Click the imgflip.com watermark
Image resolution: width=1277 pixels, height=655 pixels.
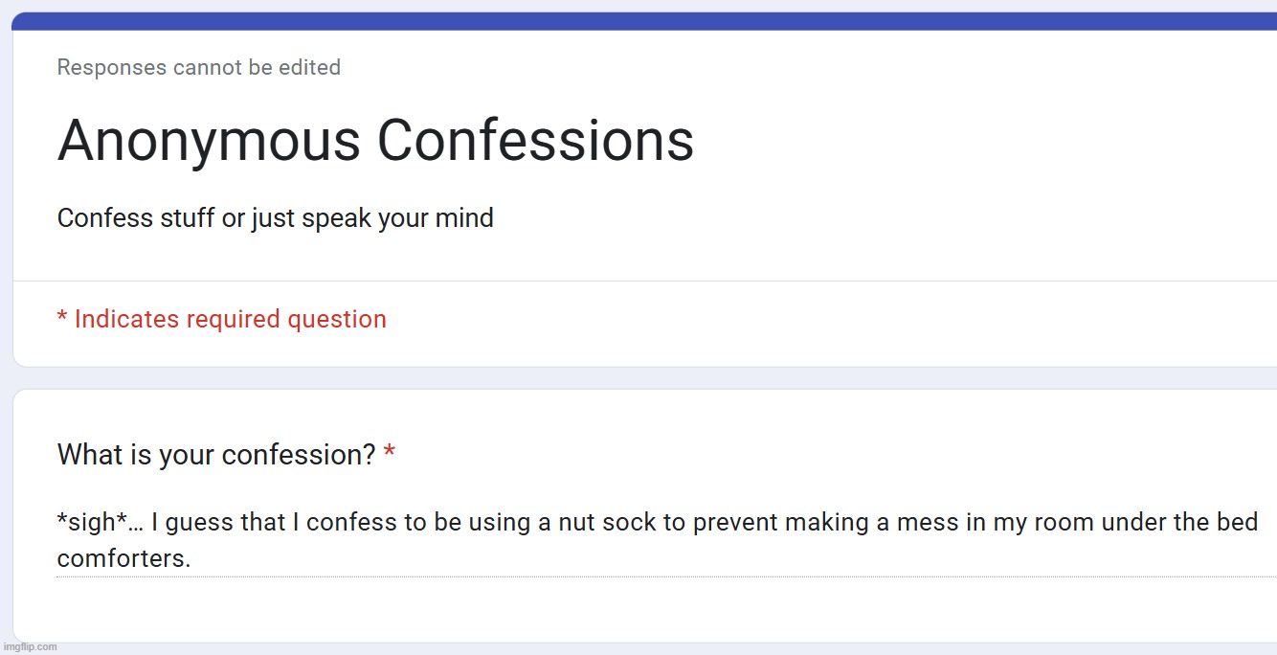pos(30,646)
